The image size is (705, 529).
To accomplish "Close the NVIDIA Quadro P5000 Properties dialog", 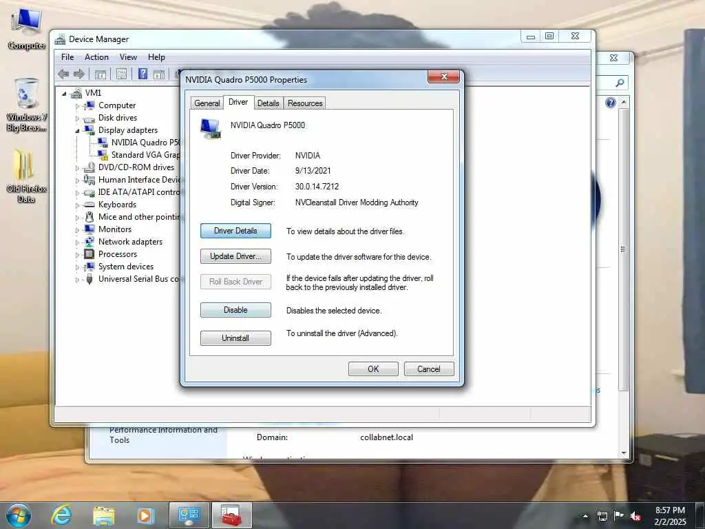I will (444, 76).
